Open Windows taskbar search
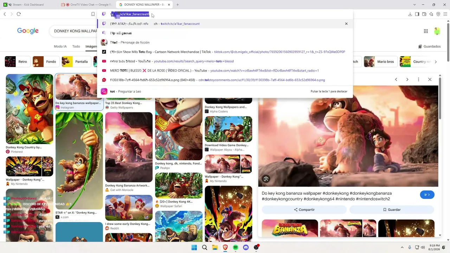This screenshot has height=253, width=450. [205, 247]
